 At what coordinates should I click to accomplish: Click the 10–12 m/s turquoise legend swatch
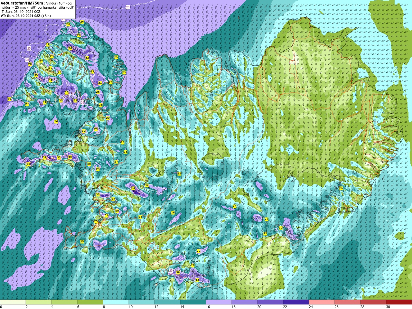coord(142,302)
